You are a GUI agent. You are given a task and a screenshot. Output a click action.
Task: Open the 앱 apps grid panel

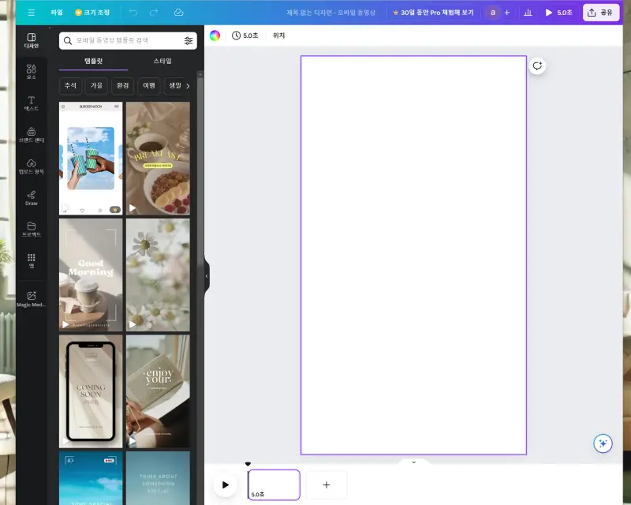(32, 260)
